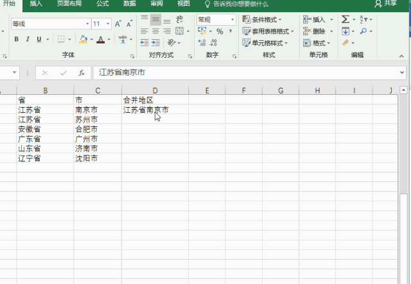Click Sort and Filter icon
411x284 pixels.
[363, 19]
